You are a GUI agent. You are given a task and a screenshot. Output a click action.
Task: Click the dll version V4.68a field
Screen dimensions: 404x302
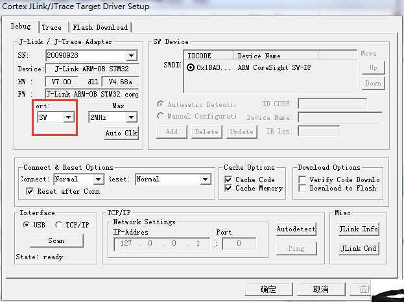pyautogui.click(x=121, y=82)
